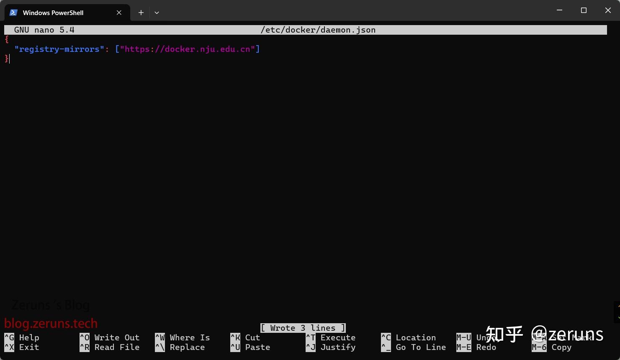Click the /etc/docker/daemon.json title text
Image resolution: width=620 pixels, height=360 pixels.
pyautogui.click(x=318, y=30)
